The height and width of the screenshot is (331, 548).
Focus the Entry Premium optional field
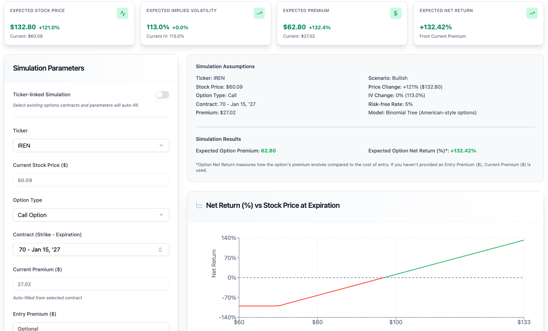coord(91,327)
